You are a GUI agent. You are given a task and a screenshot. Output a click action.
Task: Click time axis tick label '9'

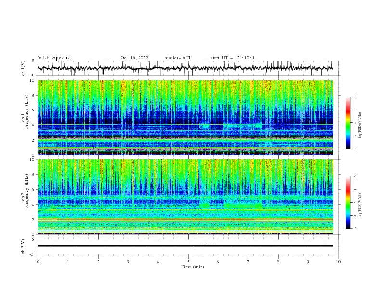pos(308,262)
